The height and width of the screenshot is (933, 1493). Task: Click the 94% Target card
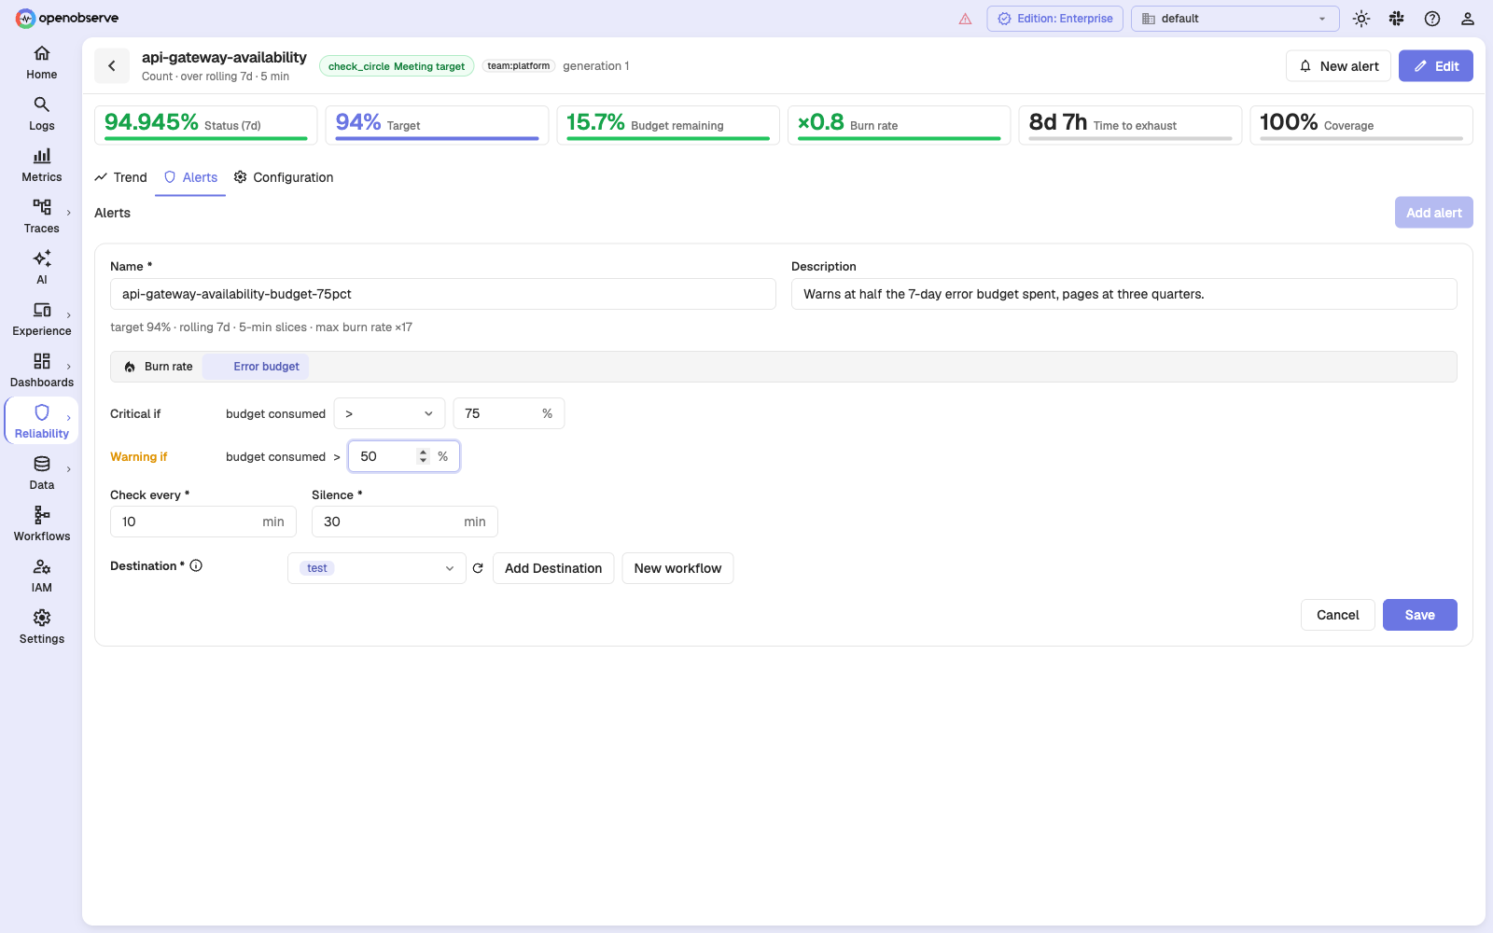437,125
